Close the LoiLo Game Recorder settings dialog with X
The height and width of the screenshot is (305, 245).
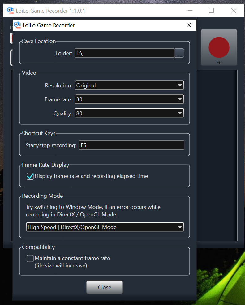189,25
